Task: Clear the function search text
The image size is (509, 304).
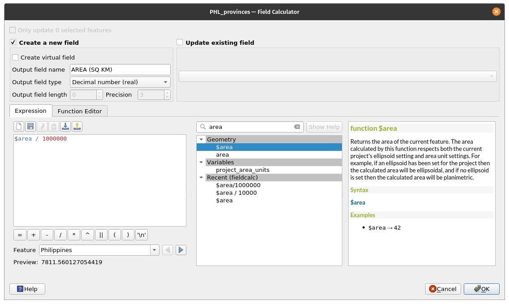Action: tap(297, 127)
